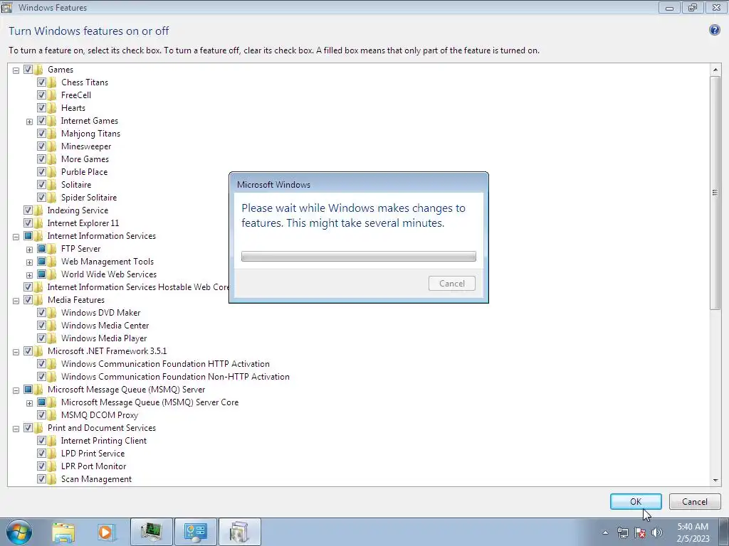Click the LPD Print Service folder icon
The image size is (729, 546).
point(52,454)
